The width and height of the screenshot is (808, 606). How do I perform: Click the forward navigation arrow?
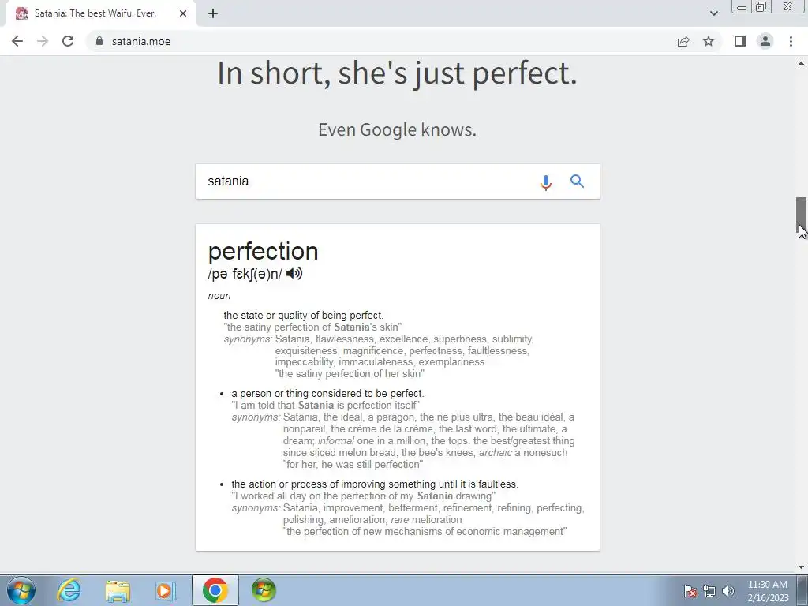43,41
